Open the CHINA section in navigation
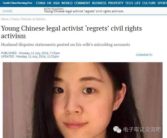Image resolution: width=167 pixels, height=138 pixels. [x=41, y=3]
